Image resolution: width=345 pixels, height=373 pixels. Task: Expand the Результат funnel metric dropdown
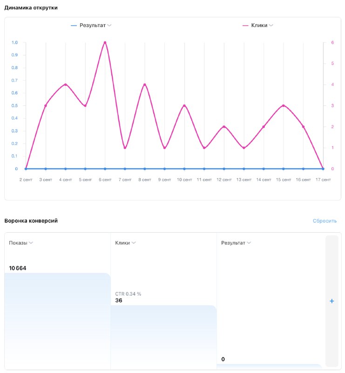point(249,243)
